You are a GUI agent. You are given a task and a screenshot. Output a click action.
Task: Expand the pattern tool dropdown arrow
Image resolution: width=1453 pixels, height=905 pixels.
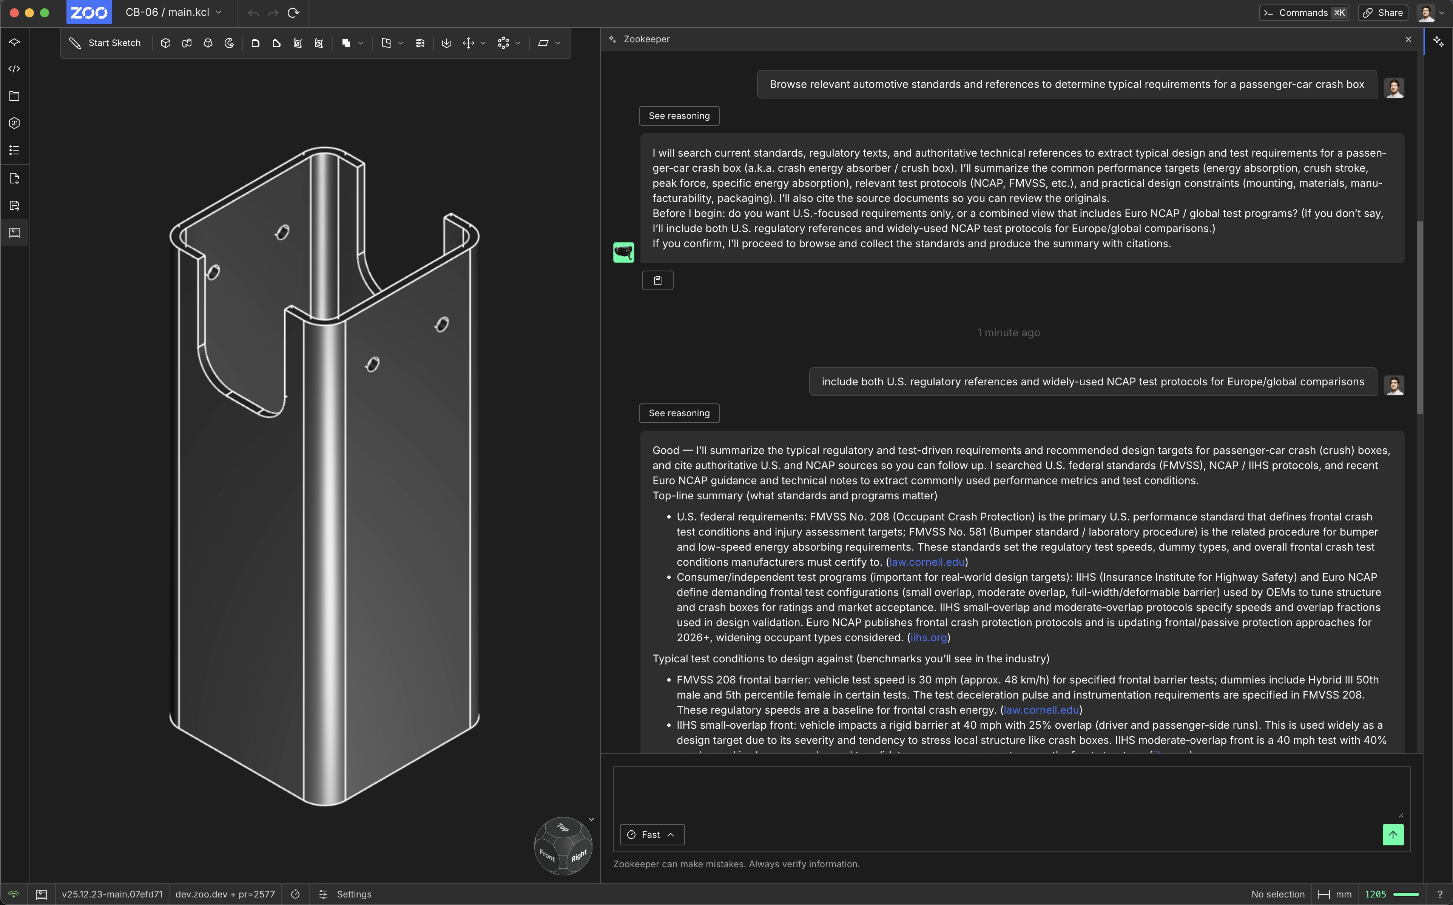518,43
